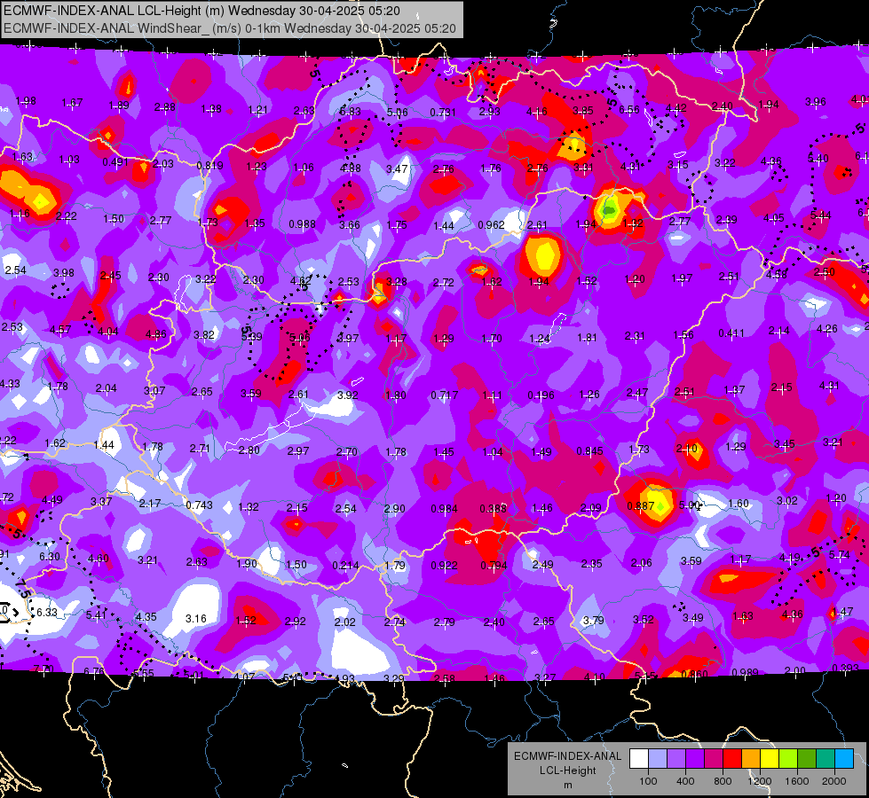This screenshot has width=869, height=798.
Task: Click the wind shear value 5.74
Action: point(839,554)
